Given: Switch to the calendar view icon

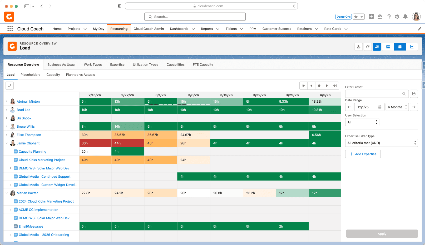Looking at the screenshot, I should (x=400, y=47).
